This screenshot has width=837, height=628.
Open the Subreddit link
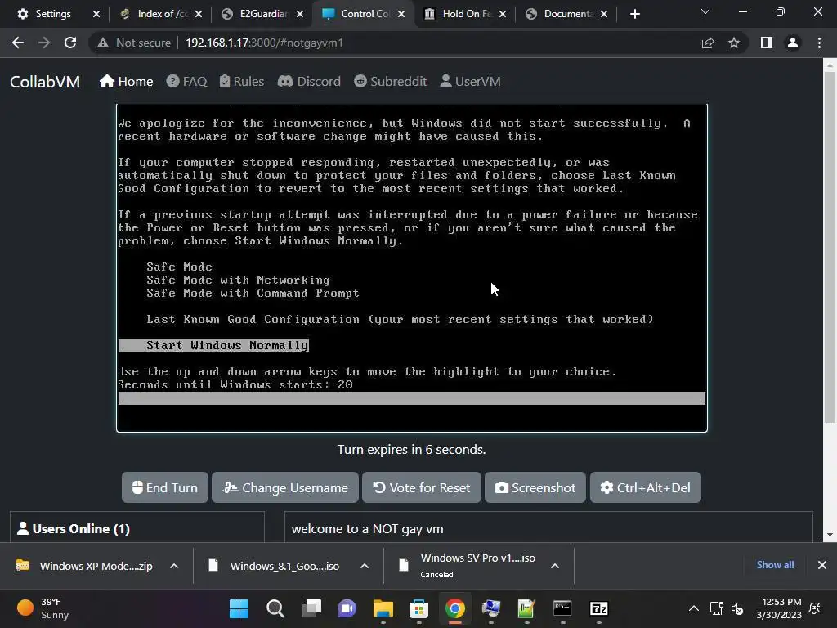tap(390, 81)
